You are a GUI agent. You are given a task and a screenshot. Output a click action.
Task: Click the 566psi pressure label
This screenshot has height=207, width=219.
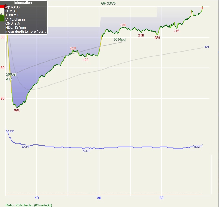point(11,74)
